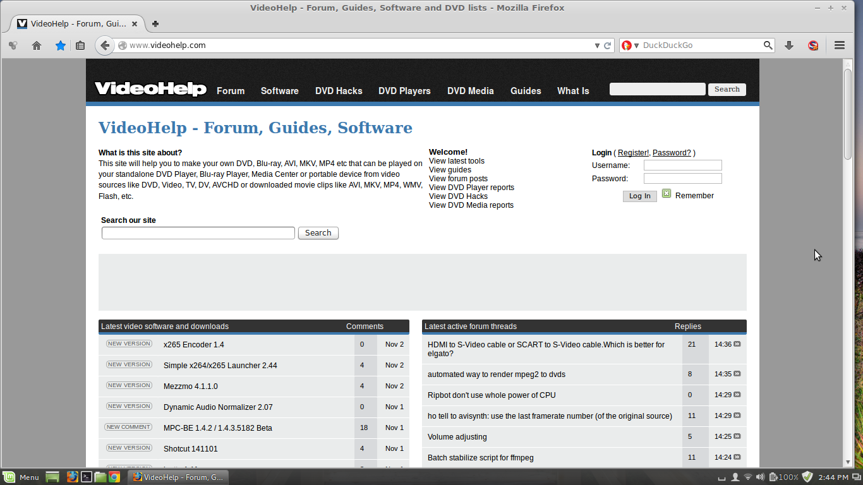Image resolution: width=863 pixels, height=485 pixels.
Task: Open the Downloads arrow icon
Action: click(x=789, y=45)
